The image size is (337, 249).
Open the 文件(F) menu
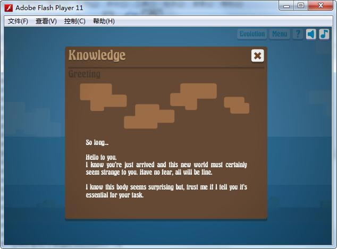point(18,21)
